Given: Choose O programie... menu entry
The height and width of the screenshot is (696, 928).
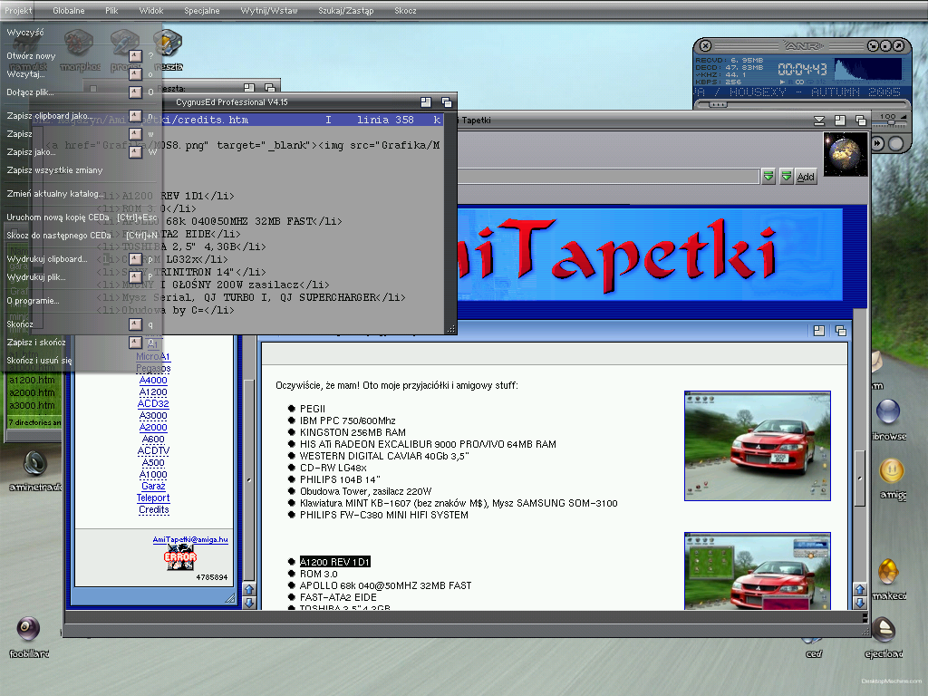Looking at the screenshot, I should tap(81, 301).
